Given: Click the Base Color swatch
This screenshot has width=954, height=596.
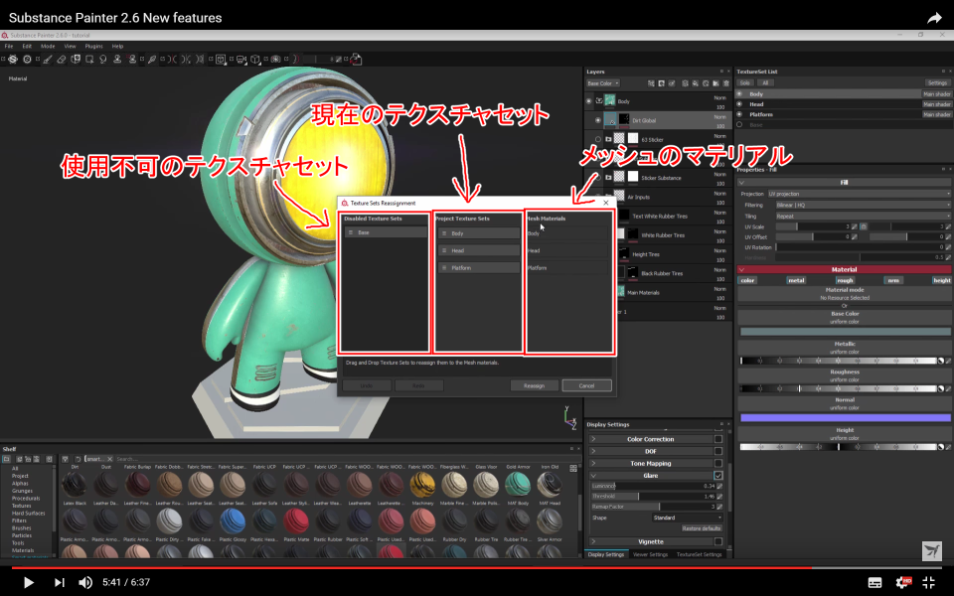Looking at the screenshot, I should (845, 332).
